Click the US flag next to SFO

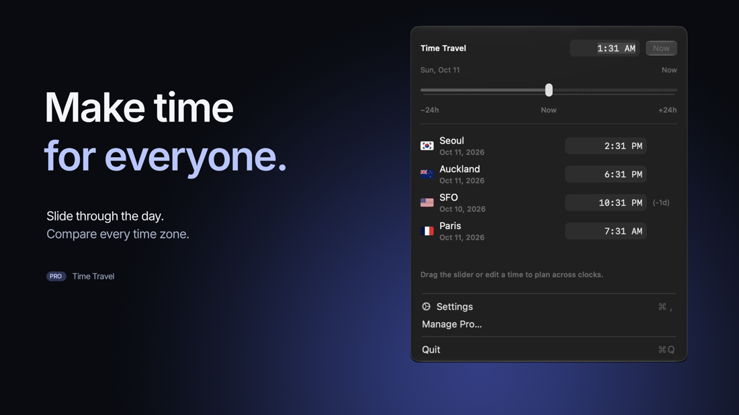coord(427,203)
